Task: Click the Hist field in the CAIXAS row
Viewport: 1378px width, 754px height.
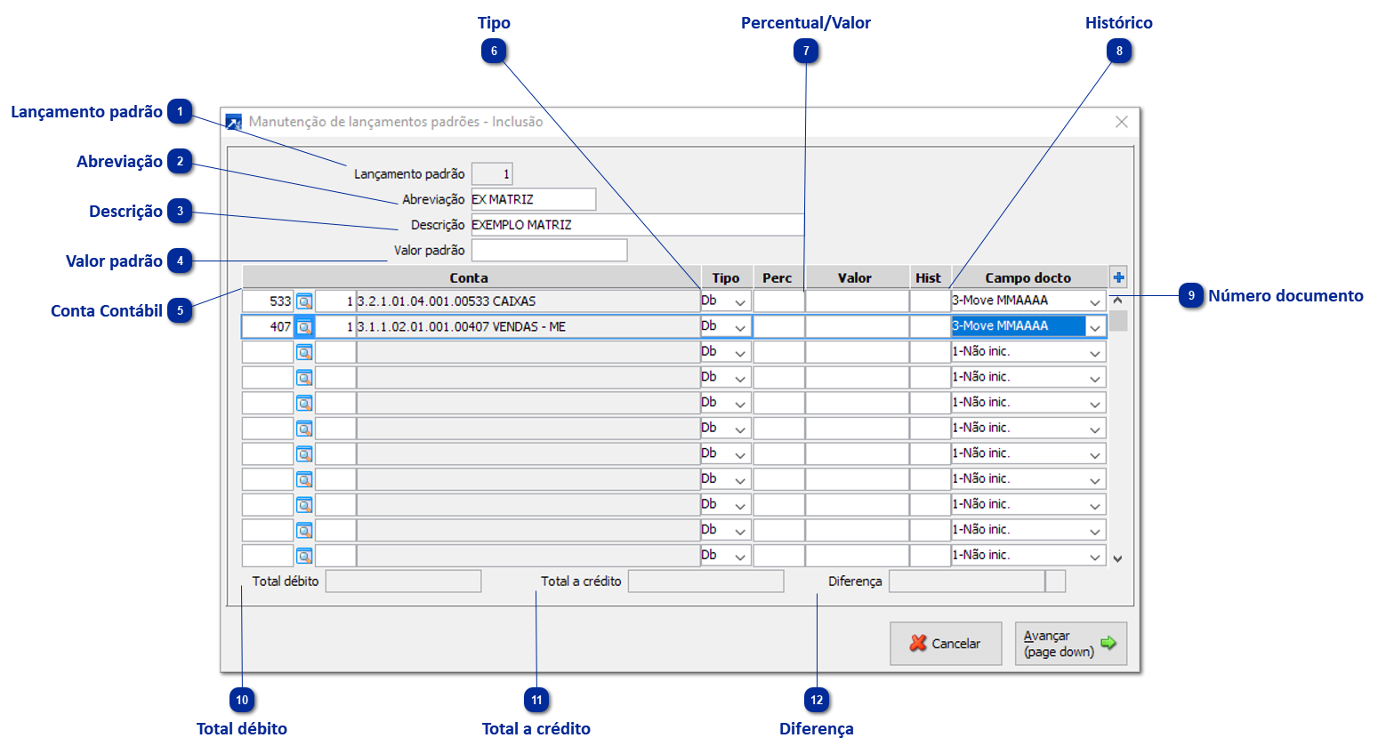Action: click(x=931, y=301)
